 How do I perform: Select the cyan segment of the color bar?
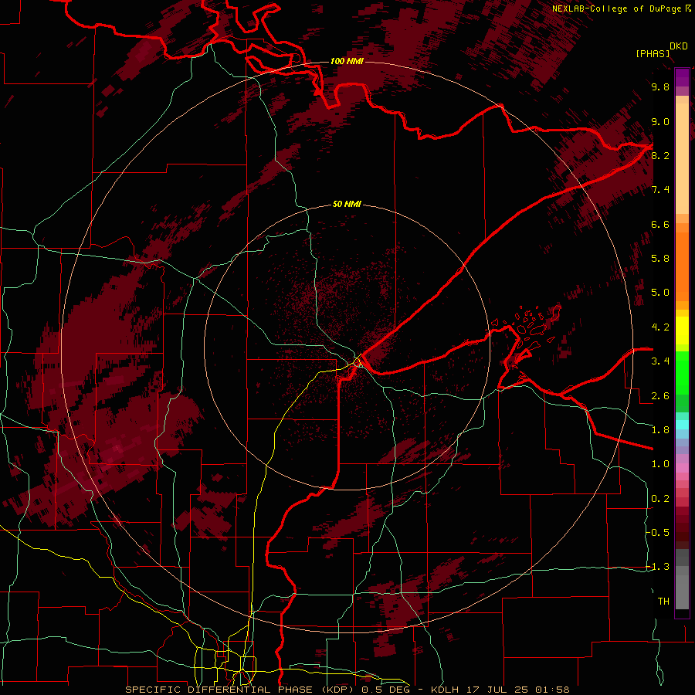[682, 424]
